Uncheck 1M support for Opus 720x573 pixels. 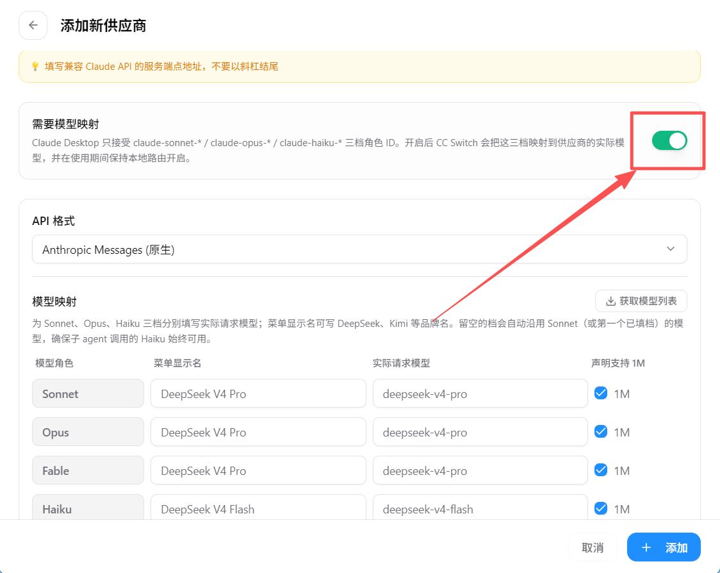click(601, 432)
